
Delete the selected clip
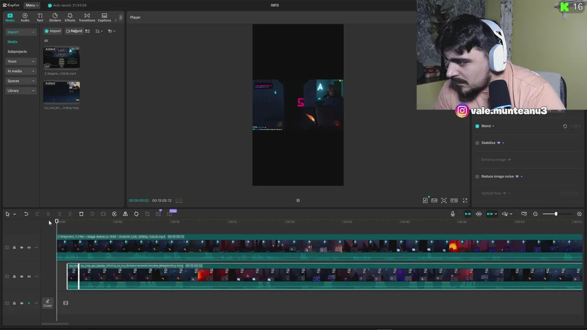coord(81,214)
